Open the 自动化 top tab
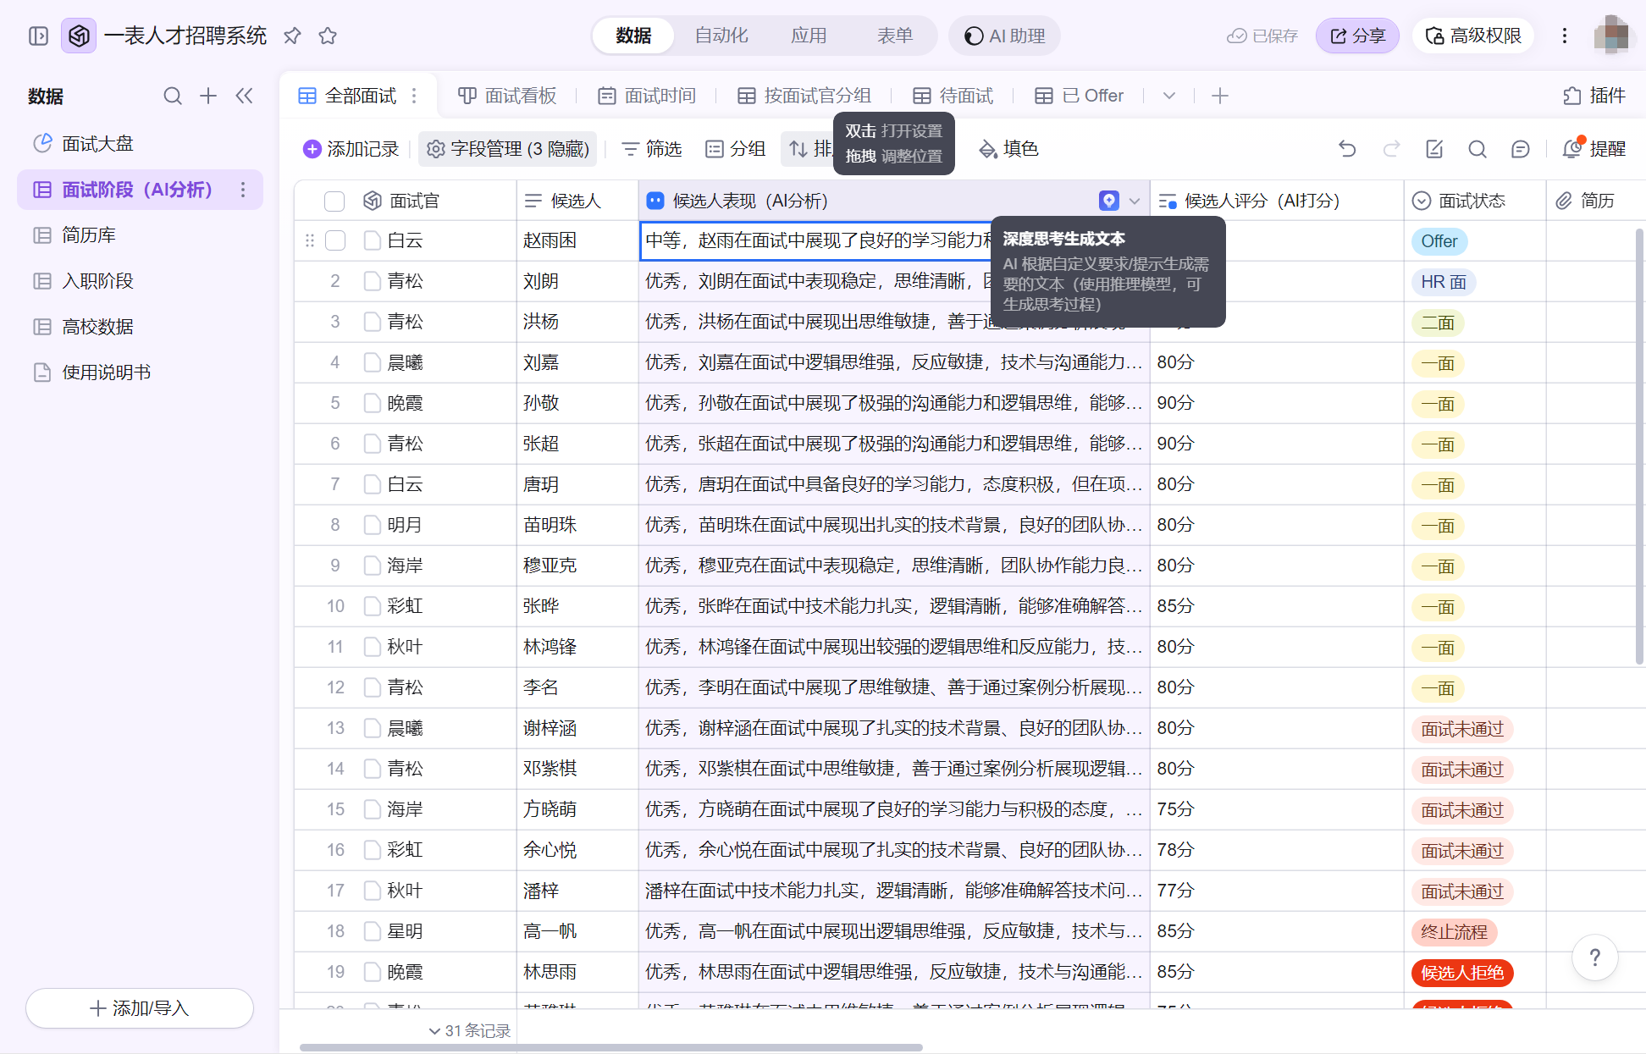This screenshot has width=1646, height=1054. [721, 36]
